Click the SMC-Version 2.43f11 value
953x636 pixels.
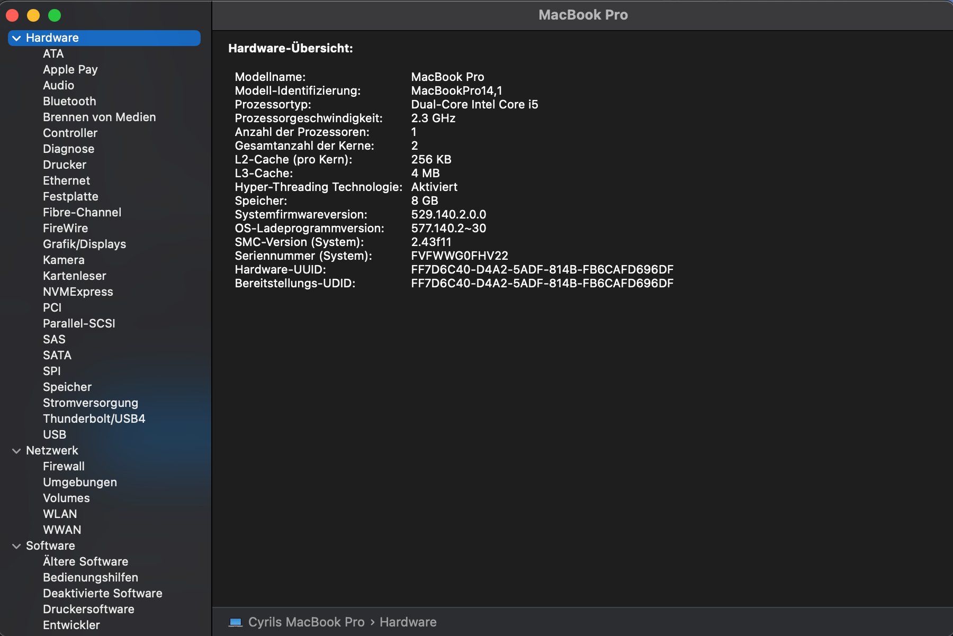(x=431, y=242)
